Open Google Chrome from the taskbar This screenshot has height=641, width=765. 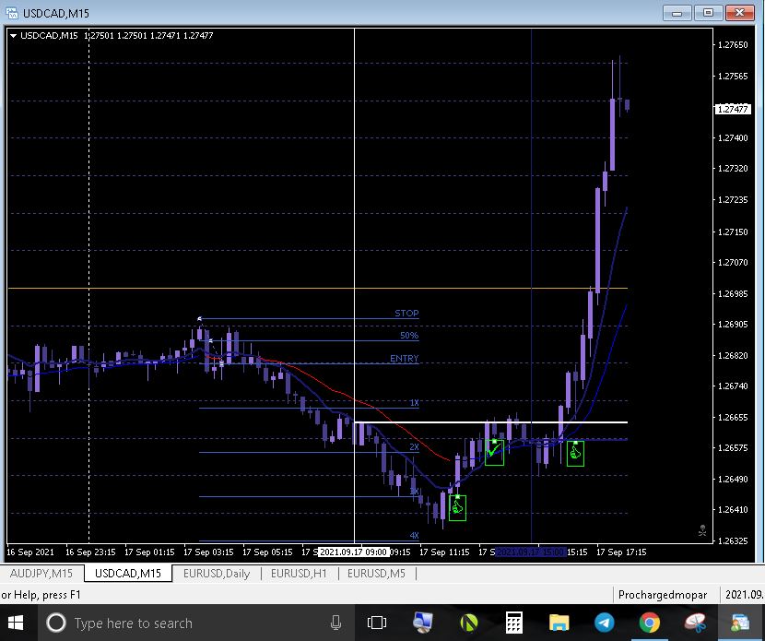(650, 623)
